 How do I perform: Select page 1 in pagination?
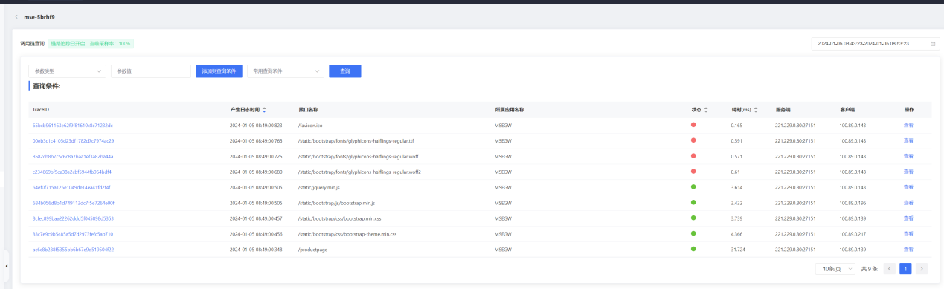[x=905, y=268]
